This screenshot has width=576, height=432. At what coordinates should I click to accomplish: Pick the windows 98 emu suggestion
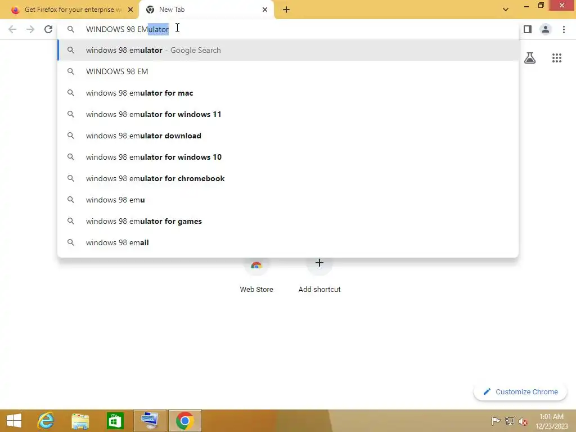[x=288, y=200]
